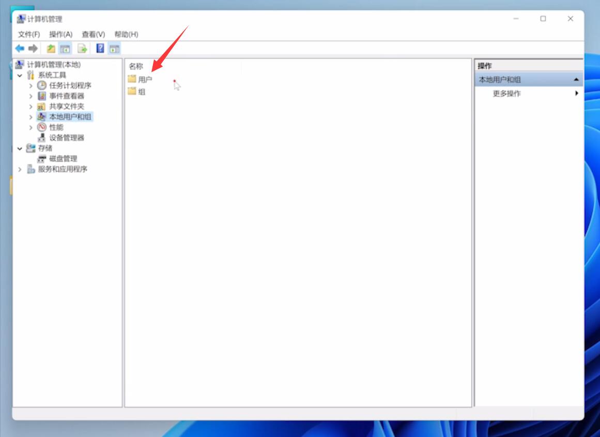
Task: Open the 操作(A) menu
Action: point(61,35)
